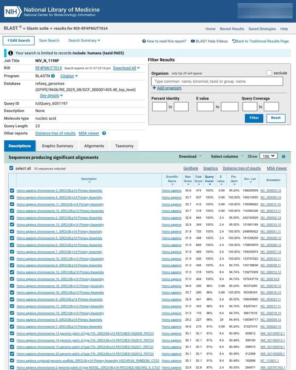
Task: Click the NIH logo
Action: tap(13, 11)
